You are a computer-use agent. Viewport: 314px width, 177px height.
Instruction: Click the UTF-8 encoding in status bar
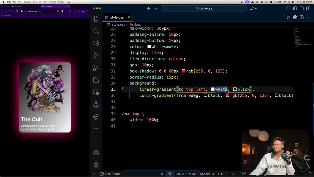click(223, 174)
